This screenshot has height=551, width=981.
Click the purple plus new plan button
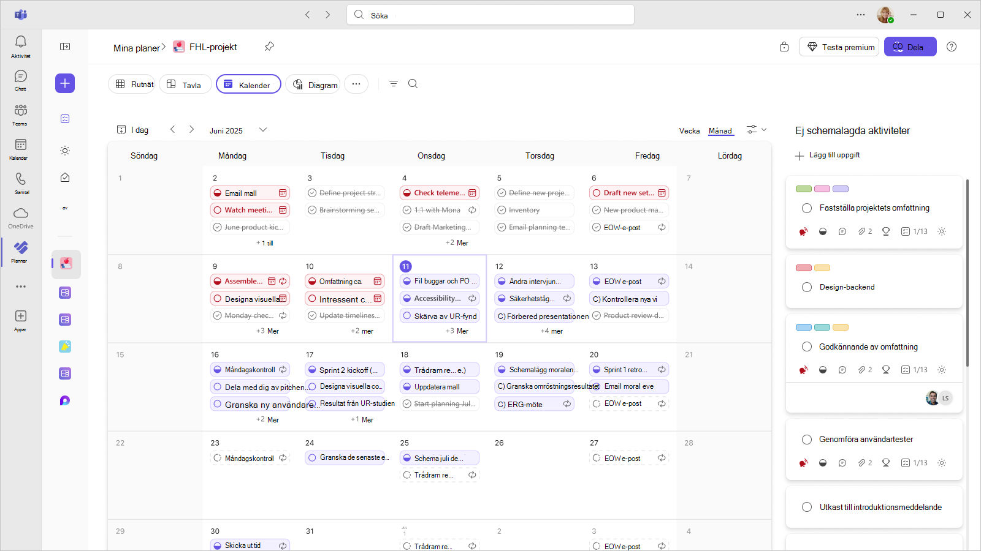[65, 83]
